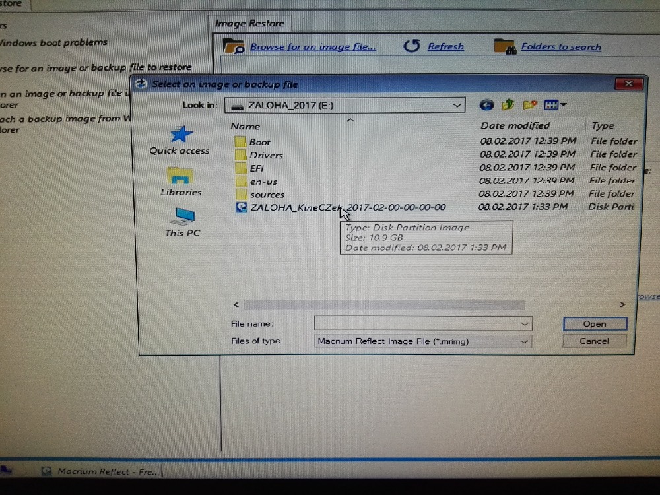Select the sources folder icon
This screenshot has height=495, width=660.
click(x=241, y=195)
